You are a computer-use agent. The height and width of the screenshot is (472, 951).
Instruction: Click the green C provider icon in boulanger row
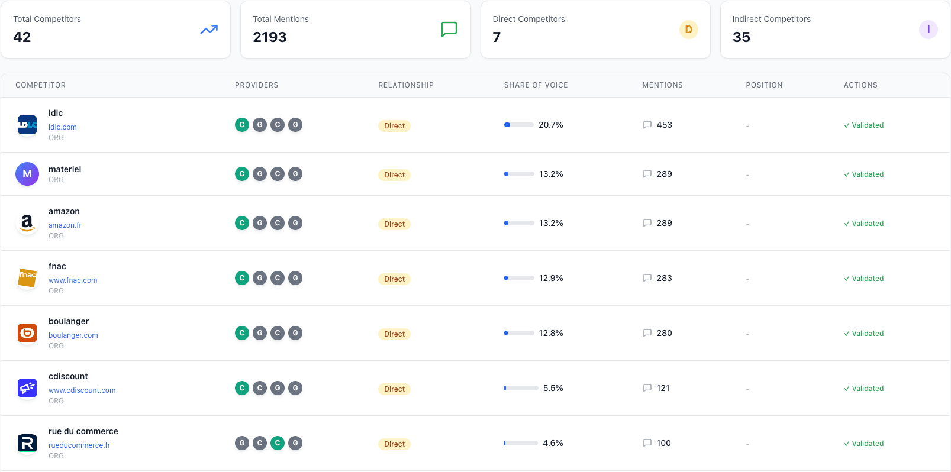242,333
